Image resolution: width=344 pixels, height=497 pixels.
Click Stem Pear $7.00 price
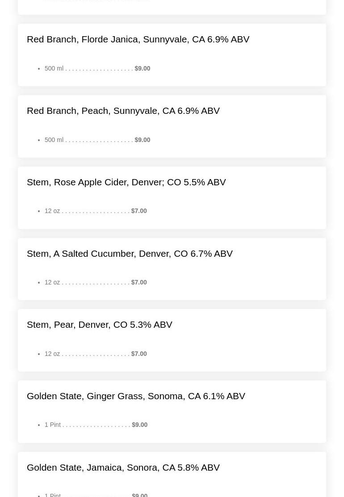click(139, 354)
